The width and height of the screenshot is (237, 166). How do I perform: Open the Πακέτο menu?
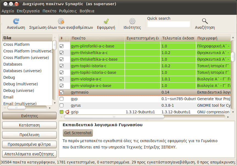[x=49, y=11]
